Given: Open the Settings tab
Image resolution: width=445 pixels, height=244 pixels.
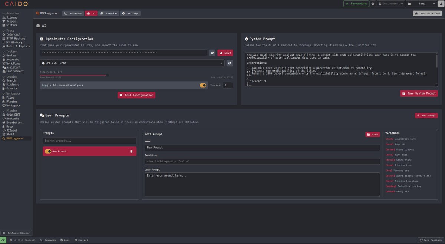Looking at the screenshot, I should [130, 13].
